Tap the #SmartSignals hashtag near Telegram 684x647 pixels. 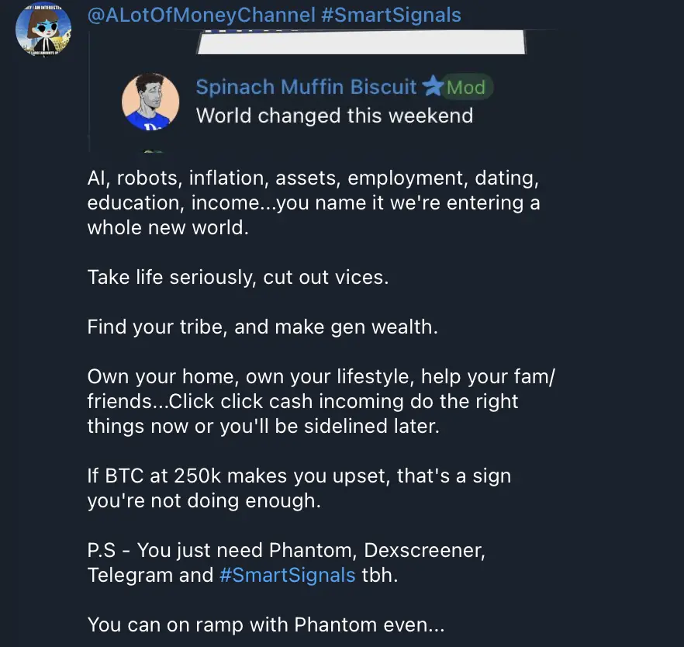[x=288, y=575]
